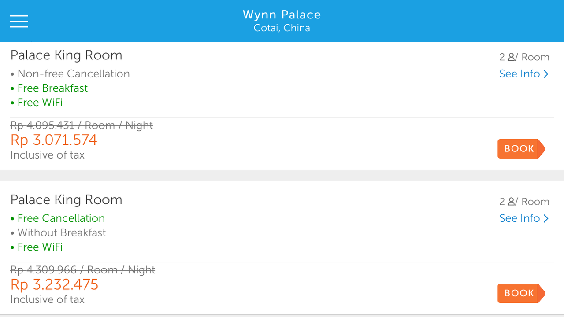
Task: Book the Rp 3.071.574 Palace King Room
Action: click(520, 149)
